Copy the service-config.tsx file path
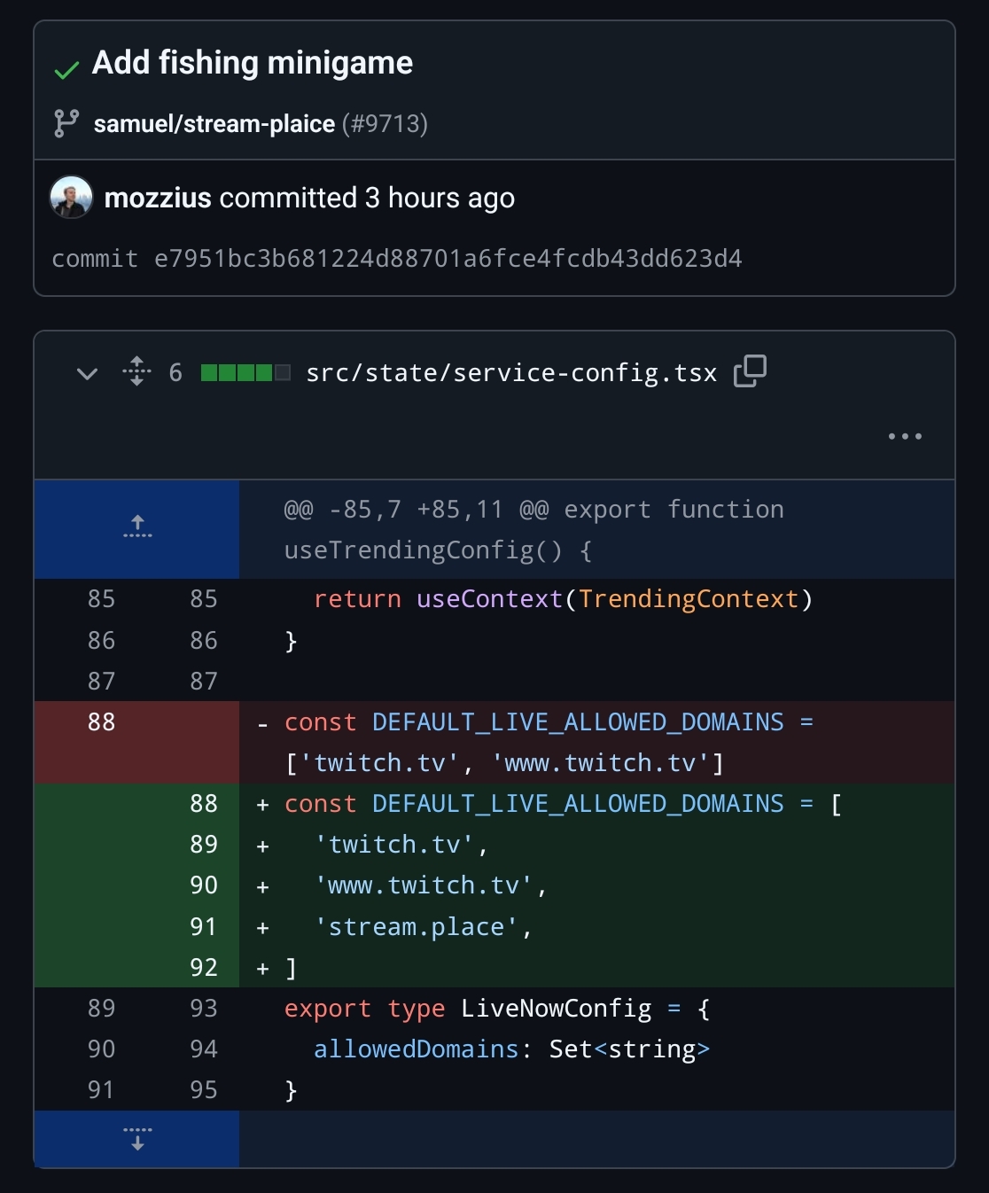This screenshot has width=989, height=1193. 750,371
